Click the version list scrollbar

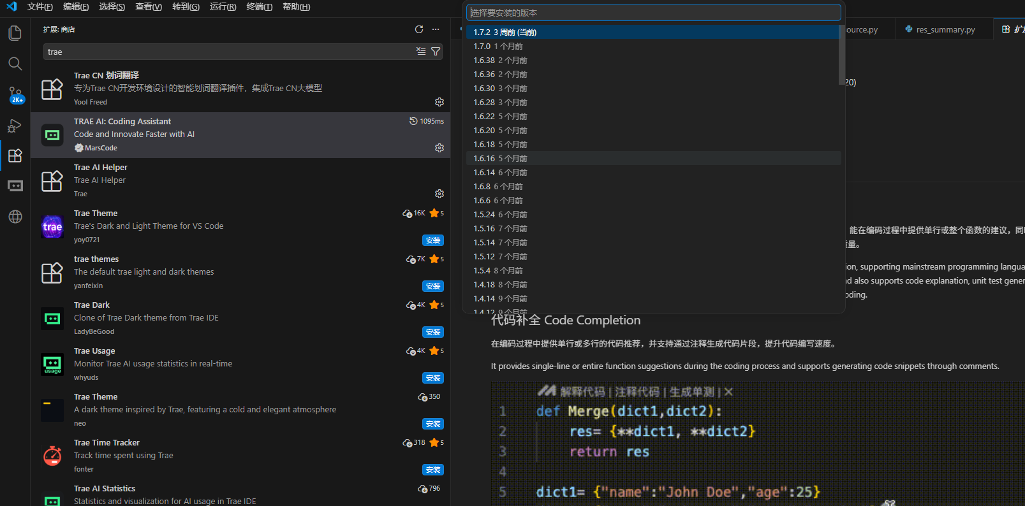841,55
